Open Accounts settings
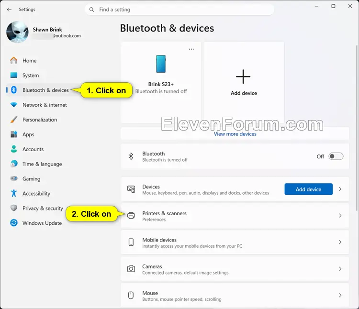The height and width of the screenshot is (309, 359). (33, 149)
